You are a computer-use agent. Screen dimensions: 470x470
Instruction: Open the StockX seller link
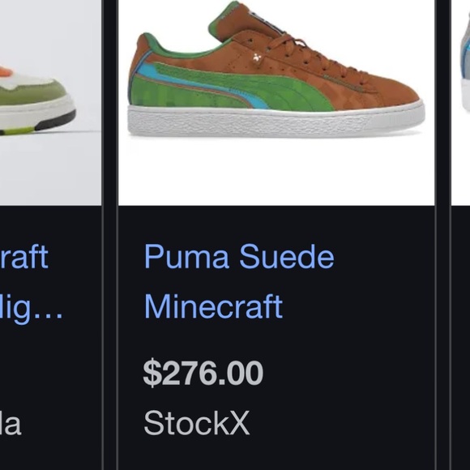[196, 423]
